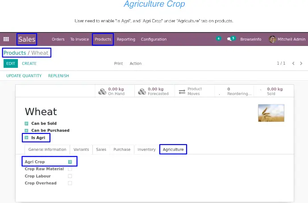Image resolution: width=308 pixels, height=203 pixels.
Task: Go to previous record arrow
Action: pos(293,63)
